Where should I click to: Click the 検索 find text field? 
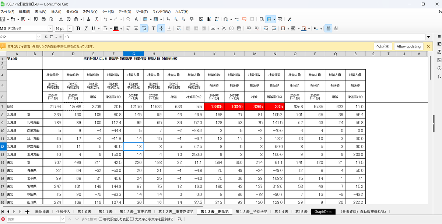(x=33, y=219)
